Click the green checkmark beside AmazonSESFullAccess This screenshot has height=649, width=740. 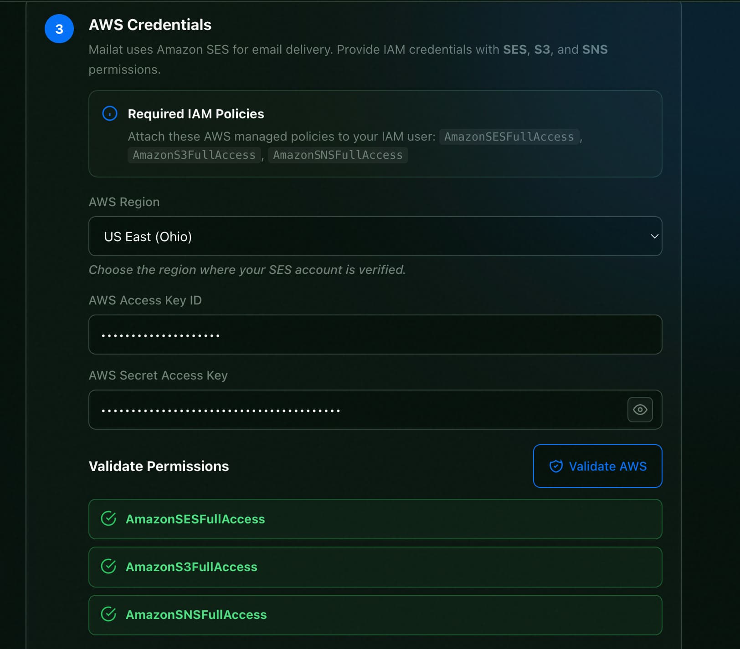pos(108,519)
